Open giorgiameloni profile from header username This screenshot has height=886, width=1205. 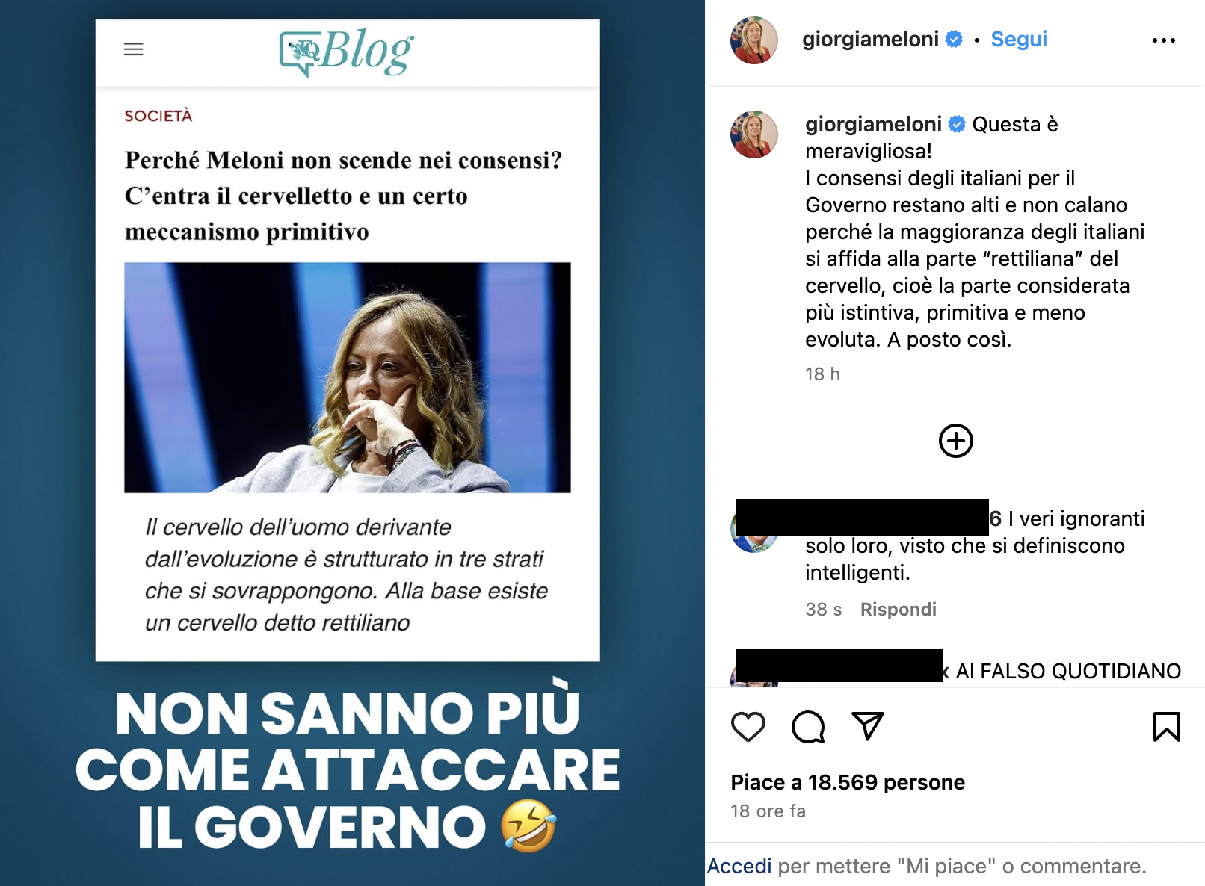tap(870, 39)
